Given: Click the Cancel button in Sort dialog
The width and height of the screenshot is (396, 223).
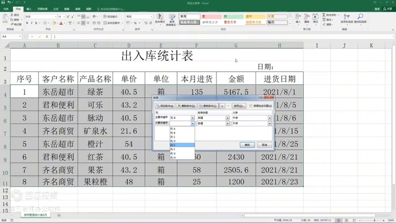Looking at the screenshot, I should click(264, 145).
